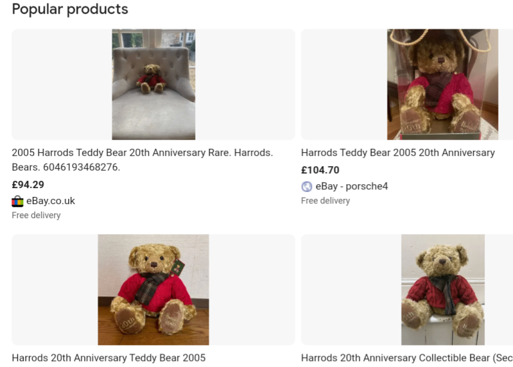Click blank card area left of boxed bear
Viewport: 513px width, 367px height.
(x=344, y=84)
